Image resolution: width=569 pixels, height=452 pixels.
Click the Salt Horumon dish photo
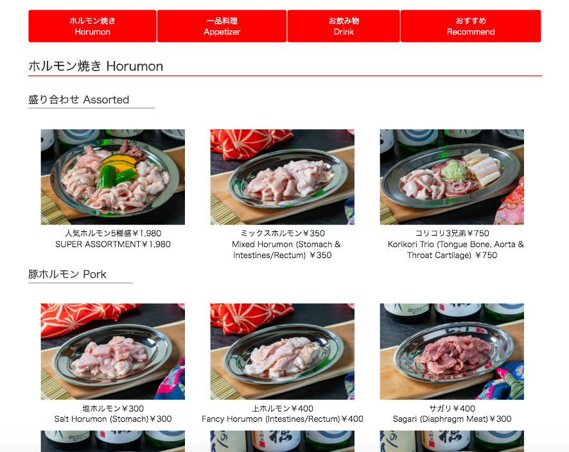pyautogui.click(x=113, y=351)
